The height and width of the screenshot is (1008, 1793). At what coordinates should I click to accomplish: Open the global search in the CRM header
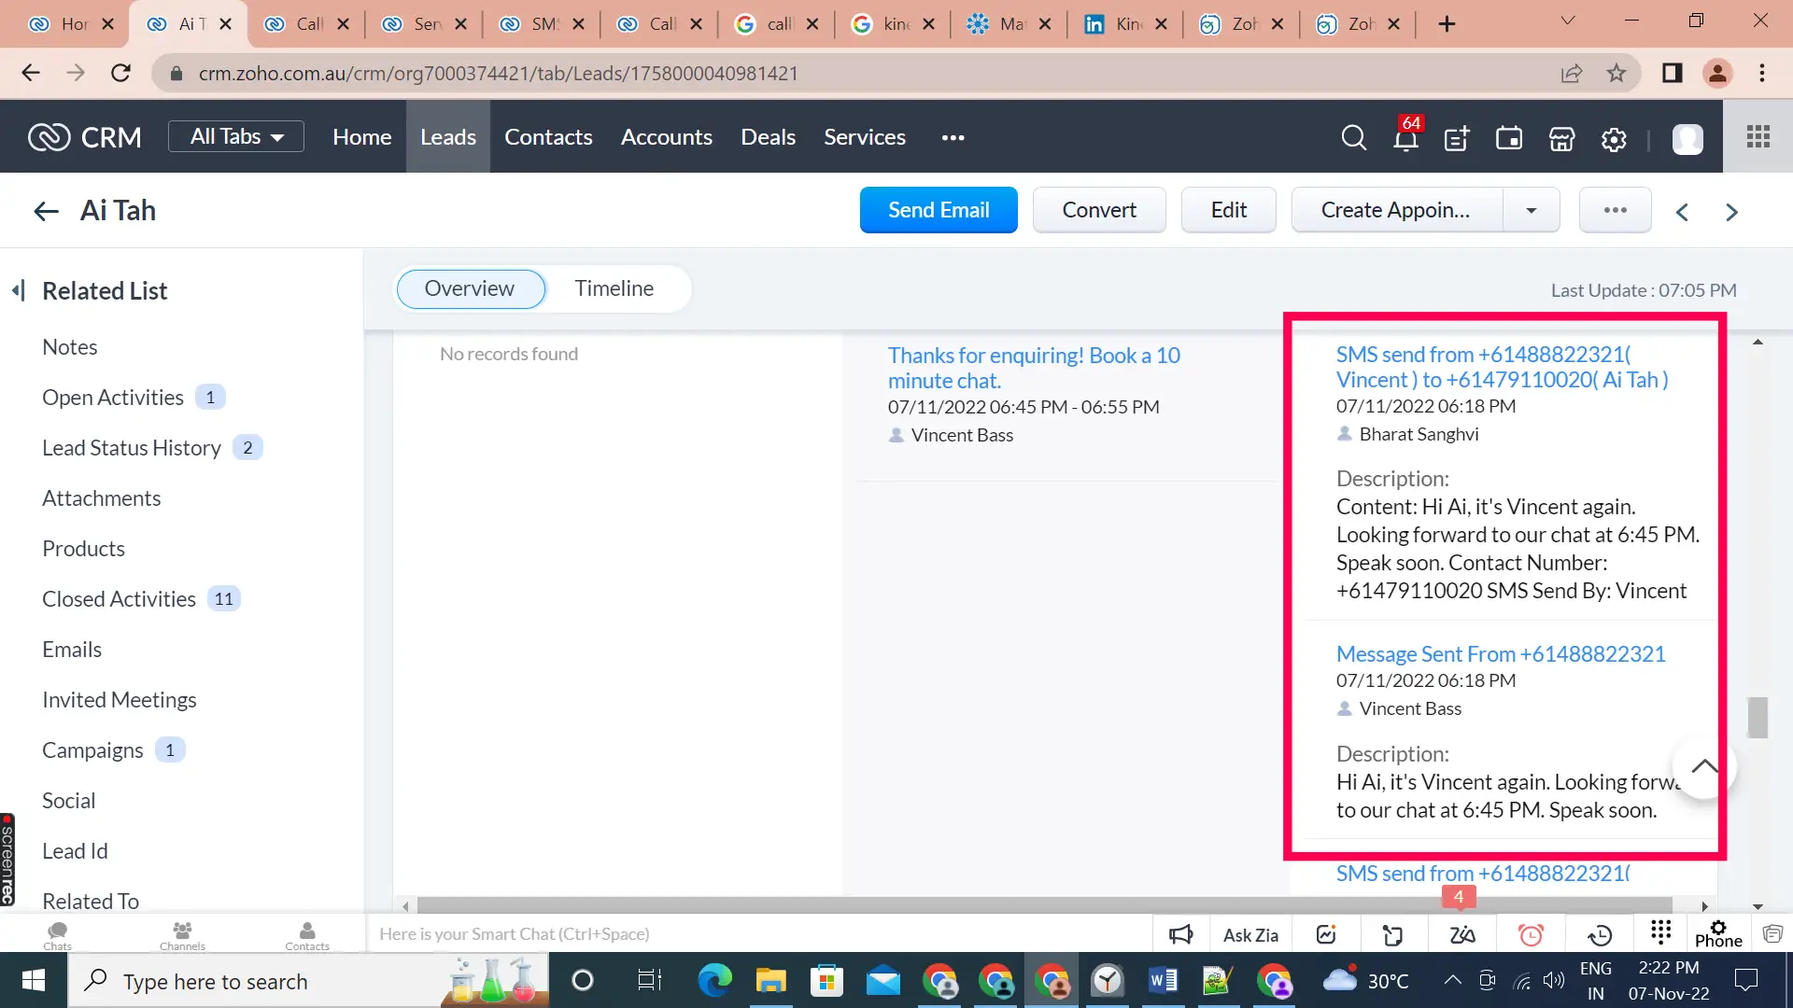pyautogui.click(x=1353, y=138)
